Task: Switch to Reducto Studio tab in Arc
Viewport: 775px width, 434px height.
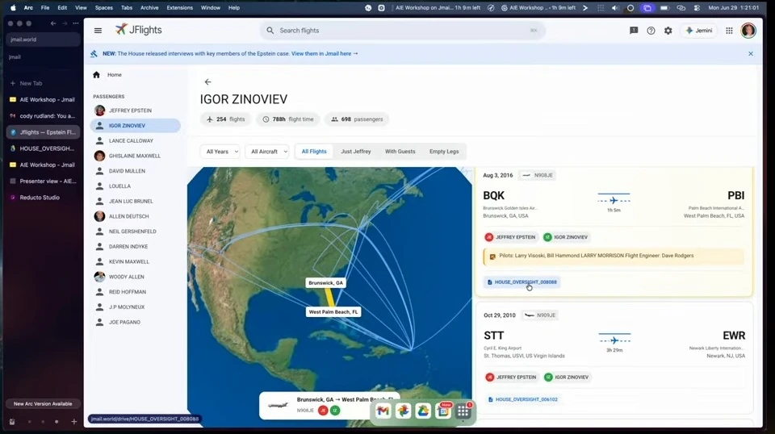Action: tap(43, 198)
